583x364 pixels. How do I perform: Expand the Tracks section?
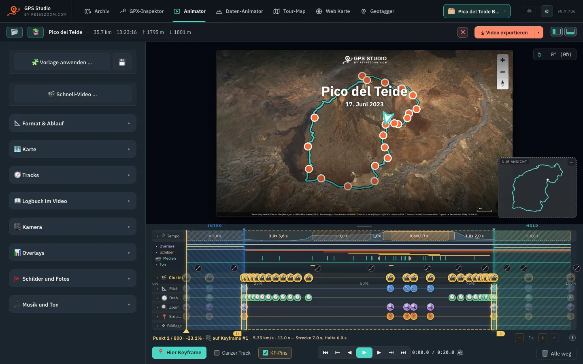coord(72,175)
